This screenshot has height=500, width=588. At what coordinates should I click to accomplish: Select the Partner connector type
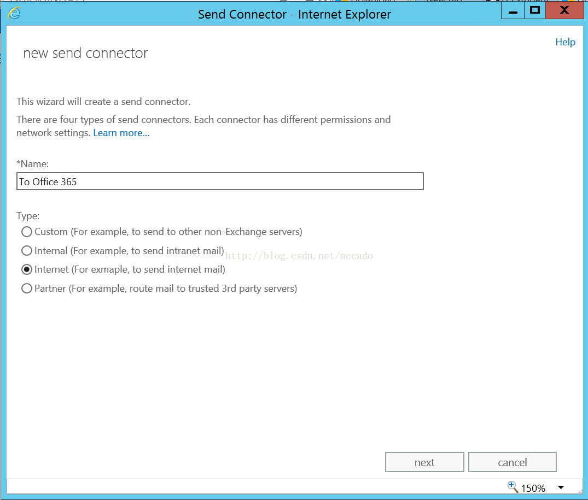(x=27, y=289)
